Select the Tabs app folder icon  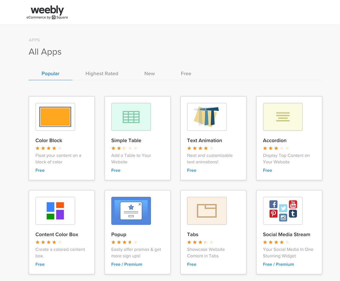coord(207,211)
